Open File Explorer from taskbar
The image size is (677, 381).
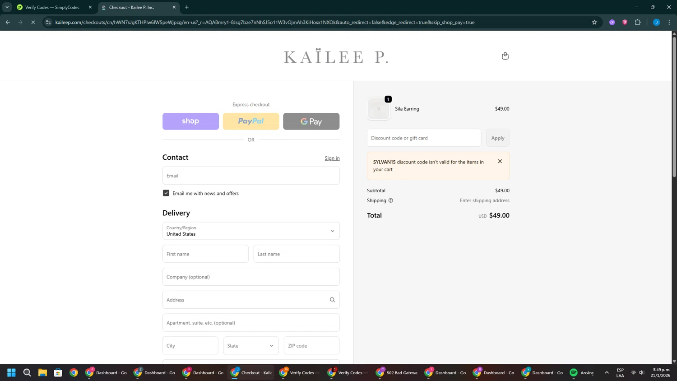pos(42,372)
